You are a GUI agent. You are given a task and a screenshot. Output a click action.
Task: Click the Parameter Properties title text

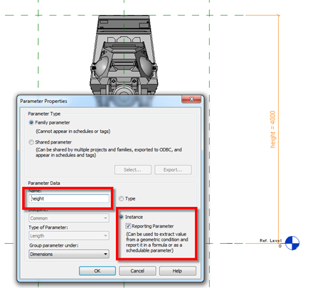pyautogui.click(x=43, y=101)
